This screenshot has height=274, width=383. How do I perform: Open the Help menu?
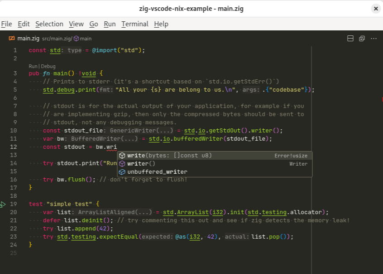coord(161,24)
